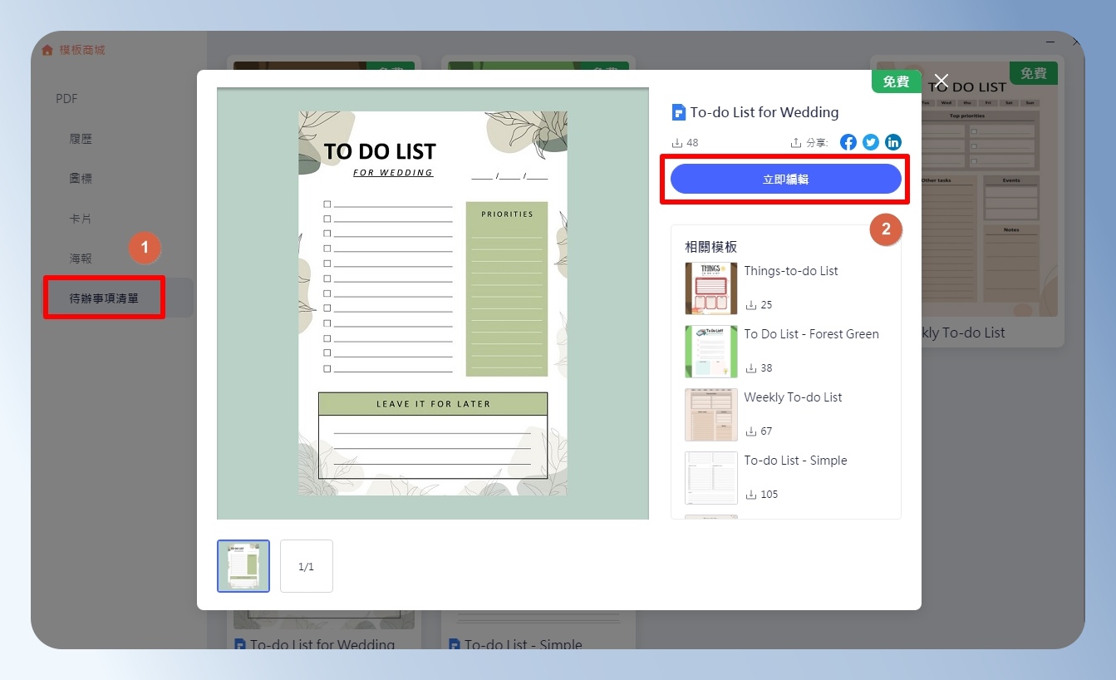Close the template preview dialog
The height and width of the screenshot is (680, 1116).
pyautogui.click(x=941, y=81)
